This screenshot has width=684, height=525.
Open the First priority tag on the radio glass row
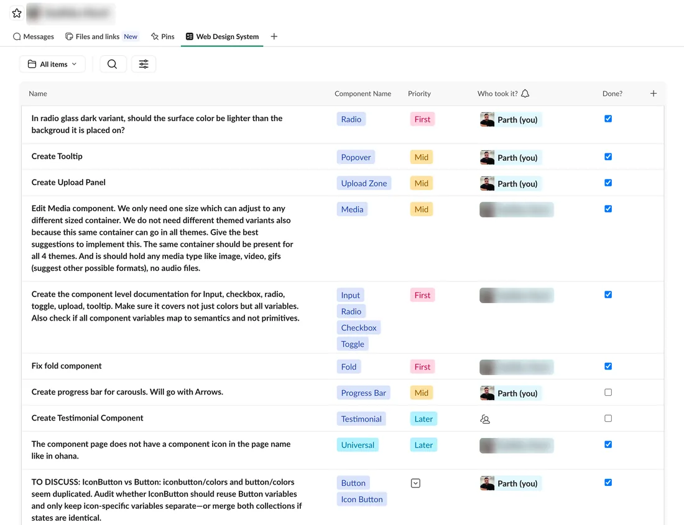pos(422,119)
